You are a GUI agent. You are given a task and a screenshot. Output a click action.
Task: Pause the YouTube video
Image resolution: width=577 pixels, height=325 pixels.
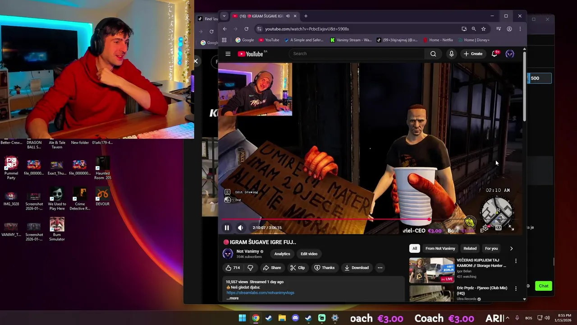click(227, 228)
